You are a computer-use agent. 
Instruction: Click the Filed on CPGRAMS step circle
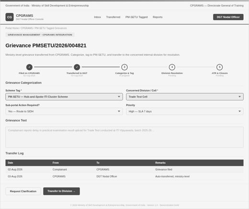pyautogui.click(x=29, y=67)
